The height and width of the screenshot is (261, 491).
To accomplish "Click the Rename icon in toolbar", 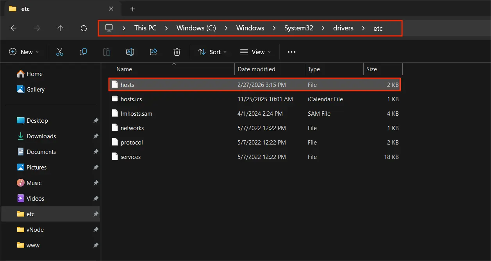I will 130,52.
